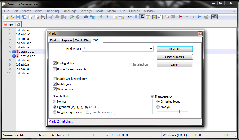Click UTF-8 encoding in status bar

click(x=197, y=135)
